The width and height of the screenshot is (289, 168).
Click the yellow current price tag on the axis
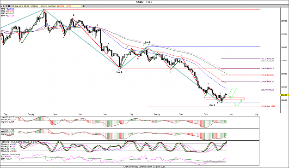(x=284, y=95)
